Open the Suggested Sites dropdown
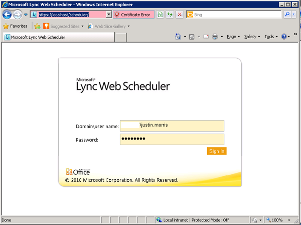The width and height of the screenshot is (301, 225). [63, 26]
